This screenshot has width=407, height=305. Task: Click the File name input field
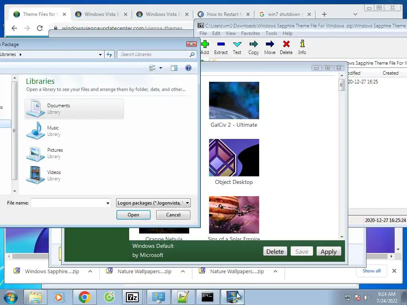[x=68, y=203]
